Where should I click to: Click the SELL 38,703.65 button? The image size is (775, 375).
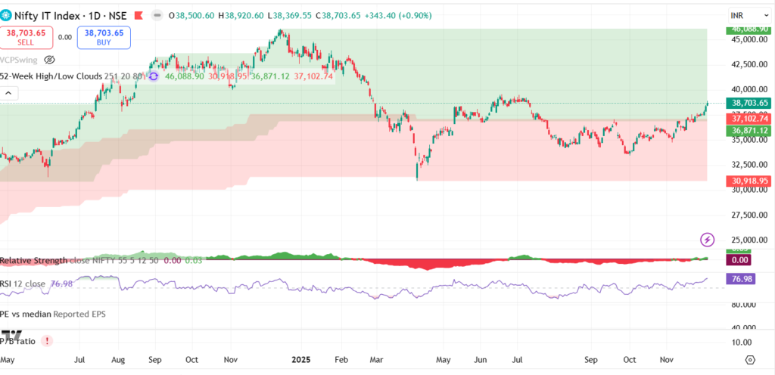26,38
